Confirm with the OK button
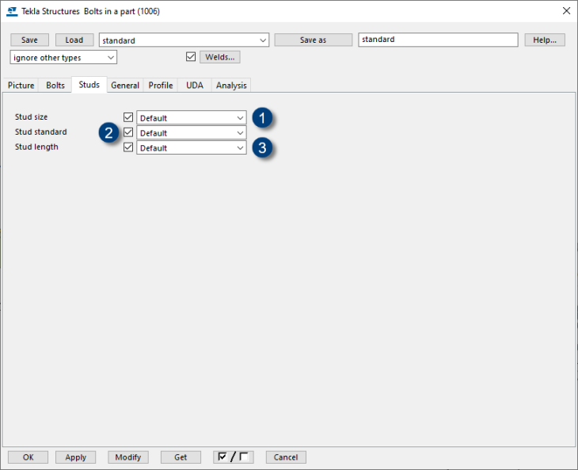The image size is (578, 470). coord(28,457)
